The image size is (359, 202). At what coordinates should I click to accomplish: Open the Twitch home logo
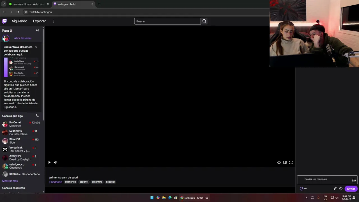coord(4,21)
